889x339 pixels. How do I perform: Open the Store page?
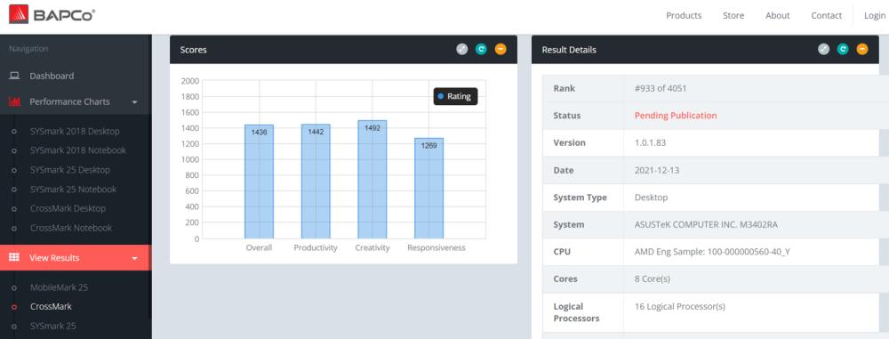click(733, 15)
